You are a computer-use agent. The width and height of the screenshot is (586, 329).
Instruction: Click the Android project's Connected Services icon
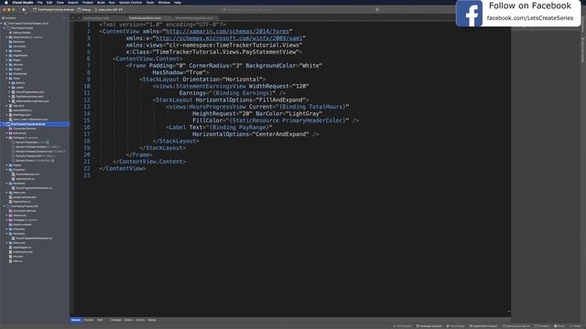(10, 129)
